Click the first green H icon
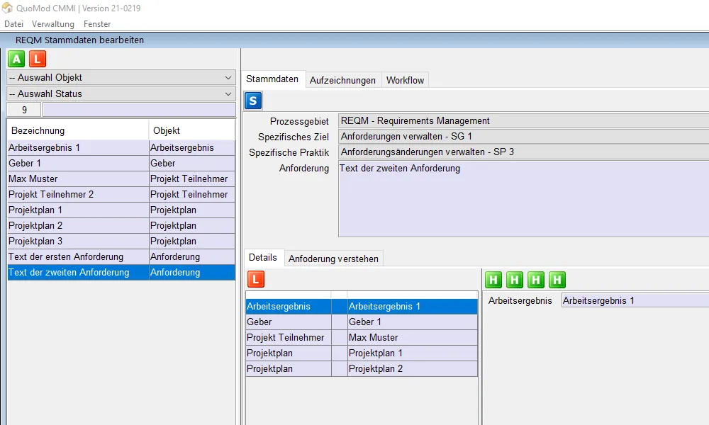This screenshot has height=425, width=709. coord(493,280)
